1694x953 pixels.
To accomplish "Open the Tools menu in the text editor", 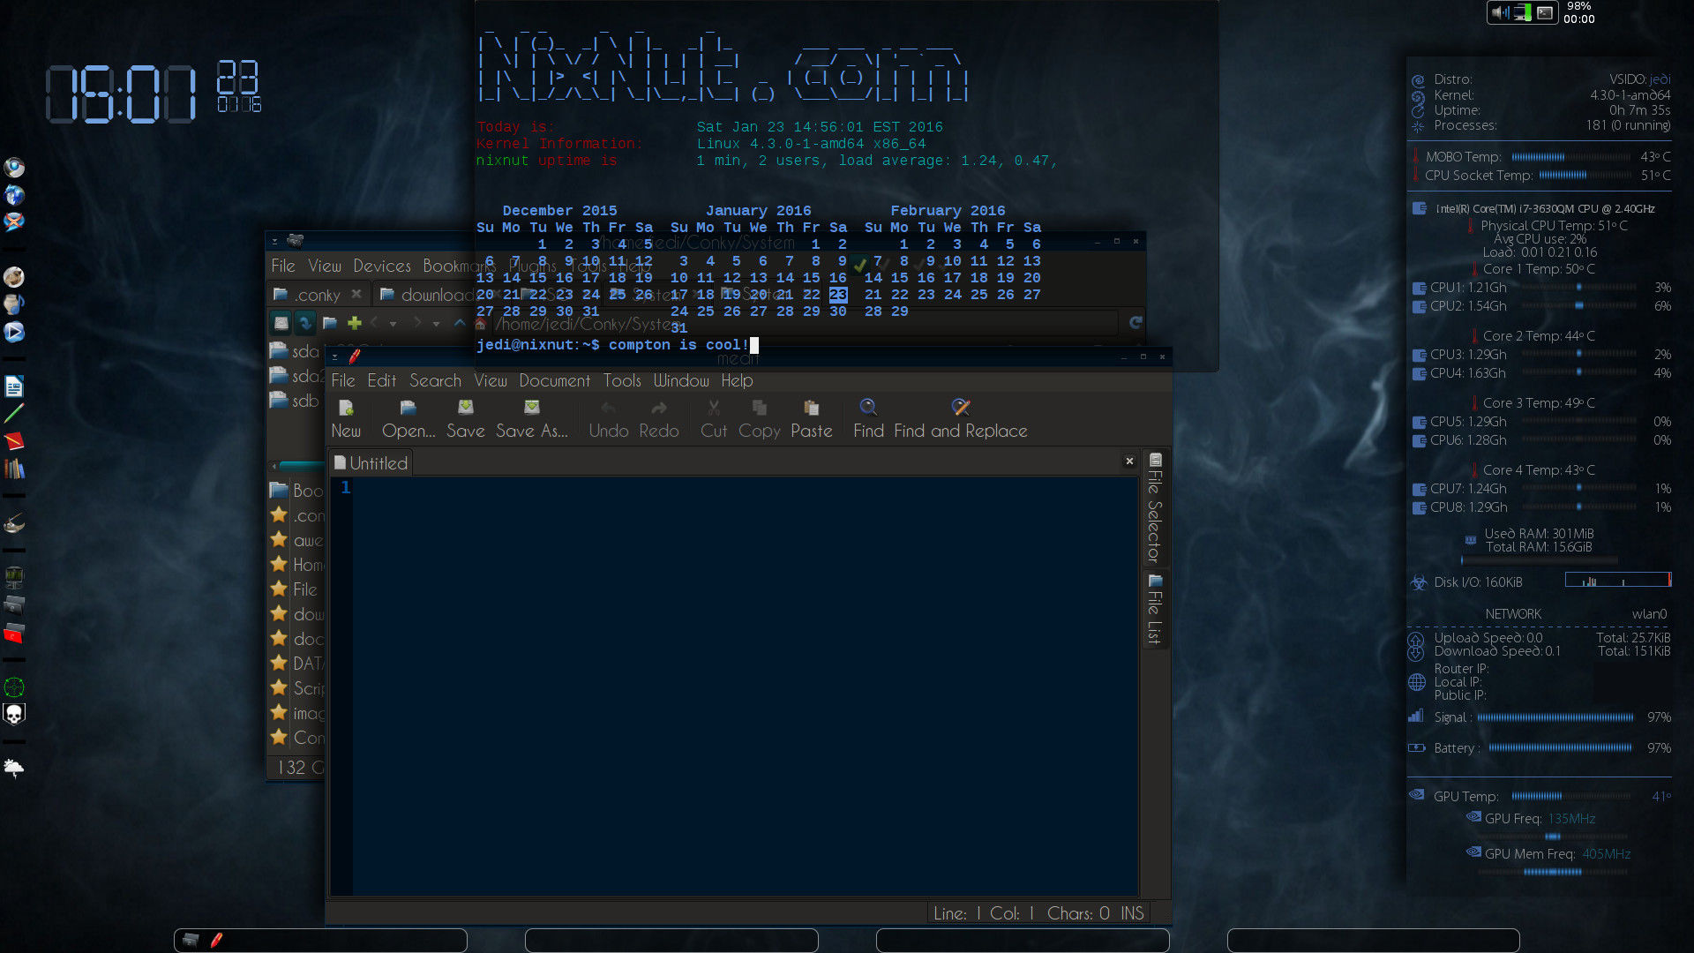I will click(x=622, y=380).
